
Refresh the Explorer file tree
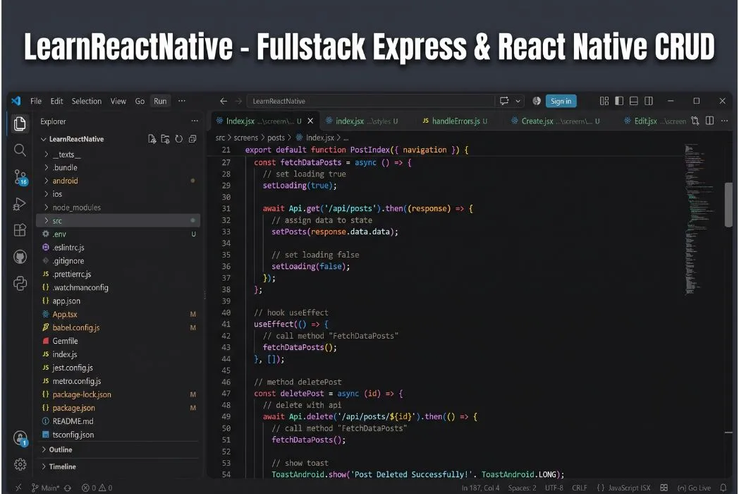click(x=178, y=139)
